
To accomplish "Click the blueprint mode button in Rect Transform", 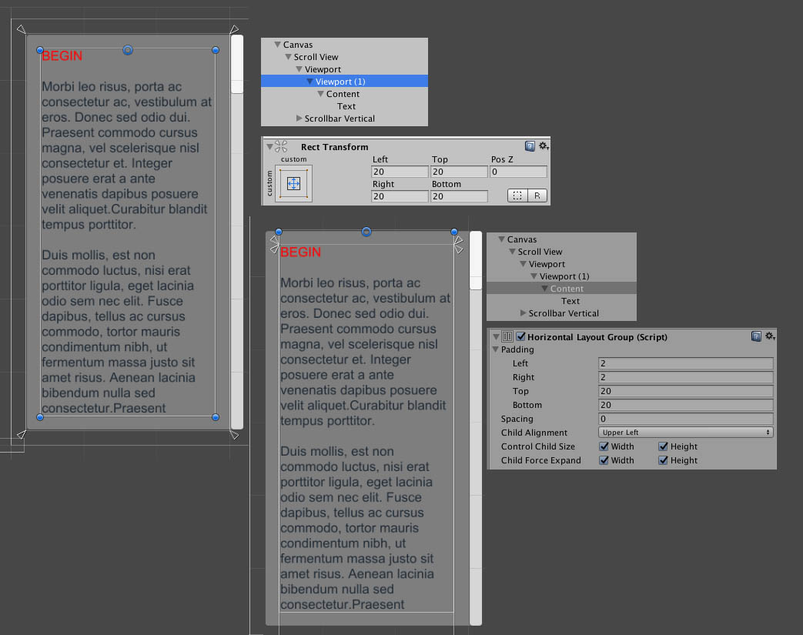I will 518,196.
